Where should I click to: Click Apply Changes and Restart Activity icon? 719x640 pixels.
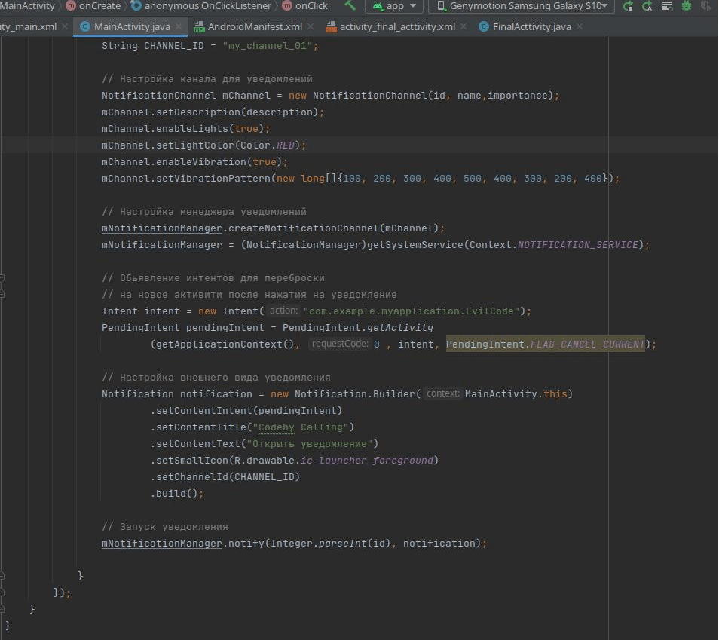628,6
